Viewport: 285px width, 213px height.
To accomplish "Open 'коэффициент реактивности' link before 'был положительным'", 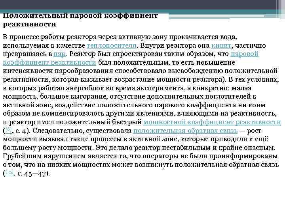I will pyautogui.click(x=49, y=62).
